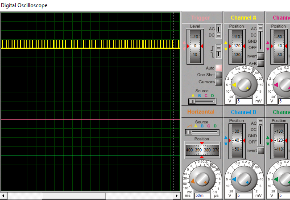Select source B in Trigger Source
The height and width of the screenshot is (200, 290).
point(199,96)
